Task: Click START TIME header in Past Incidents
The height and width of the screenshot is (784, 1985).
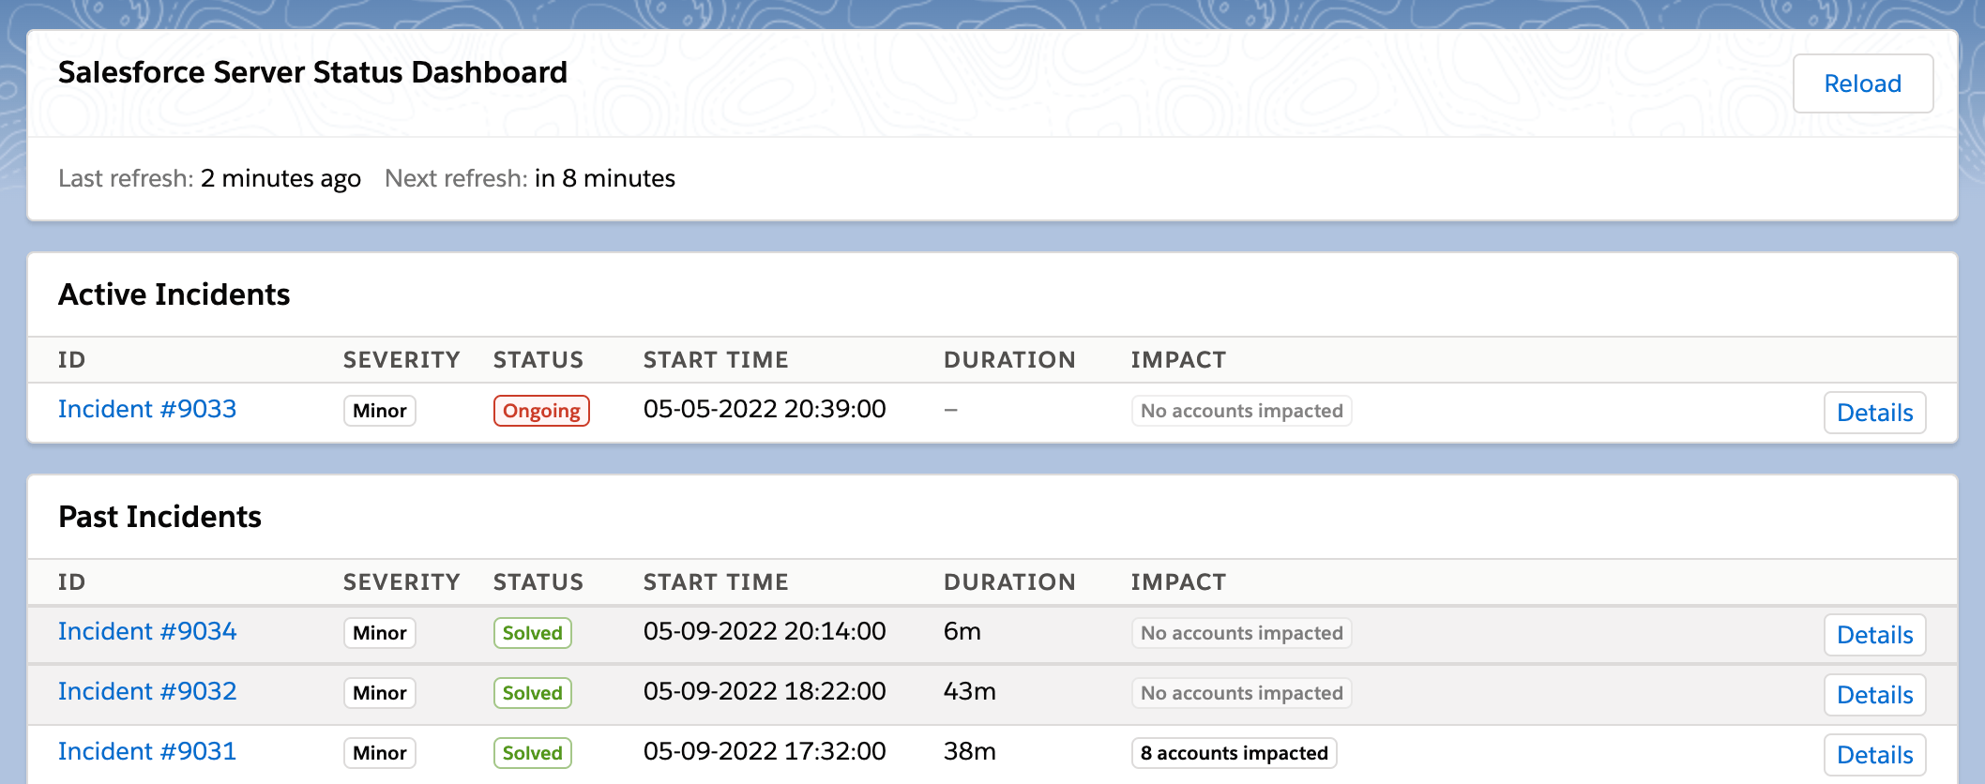Action: pyautogui.click(x=716, y=582)
